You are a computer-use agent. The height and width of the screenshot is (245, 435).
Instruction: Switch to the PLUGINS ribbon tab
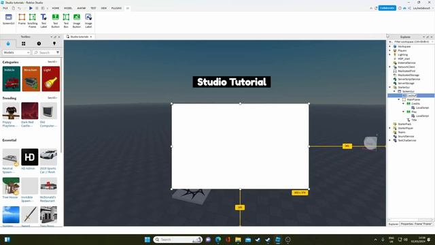(x=116, y=8)
